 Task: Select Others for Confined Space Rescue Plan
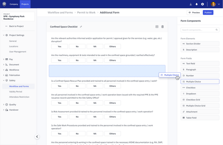[x=112, y=86]
